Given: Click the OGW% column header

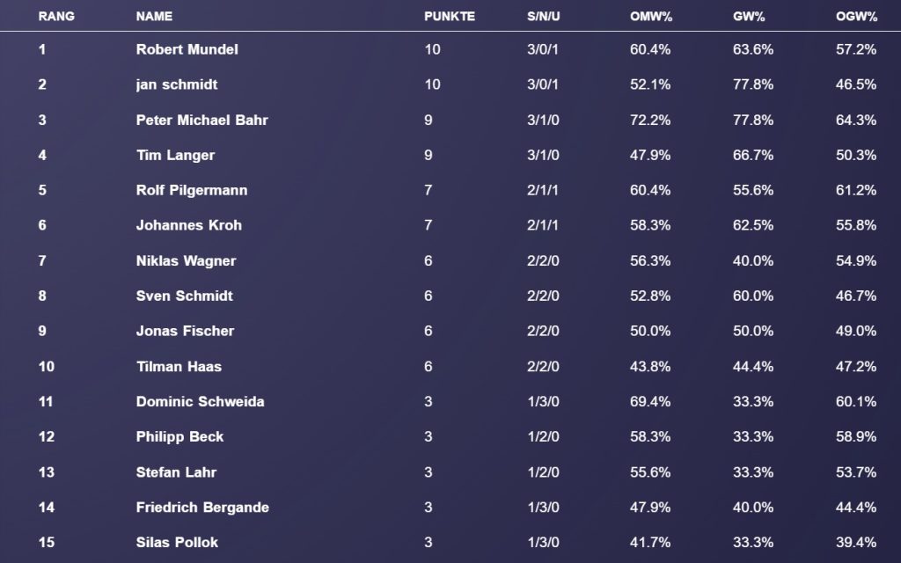Looking at the screenshot, I should click(856, 16).
